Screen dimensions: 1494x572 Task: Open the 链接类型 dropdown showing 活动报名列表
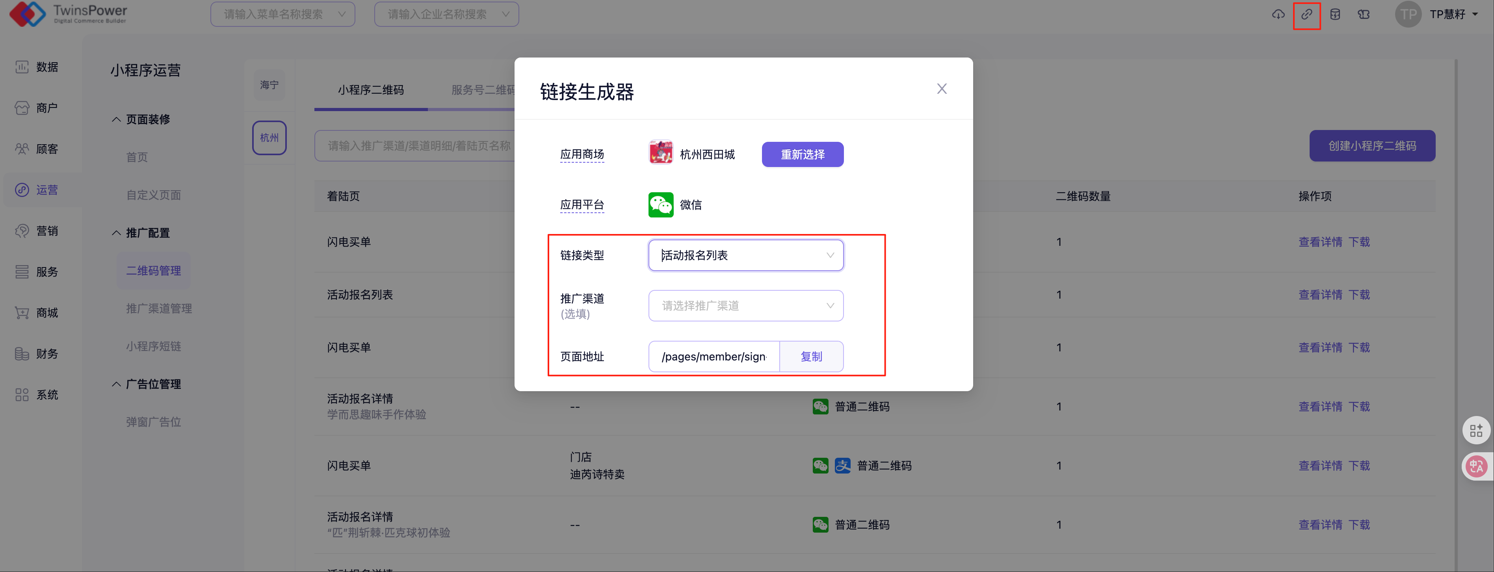pos(745,255)
